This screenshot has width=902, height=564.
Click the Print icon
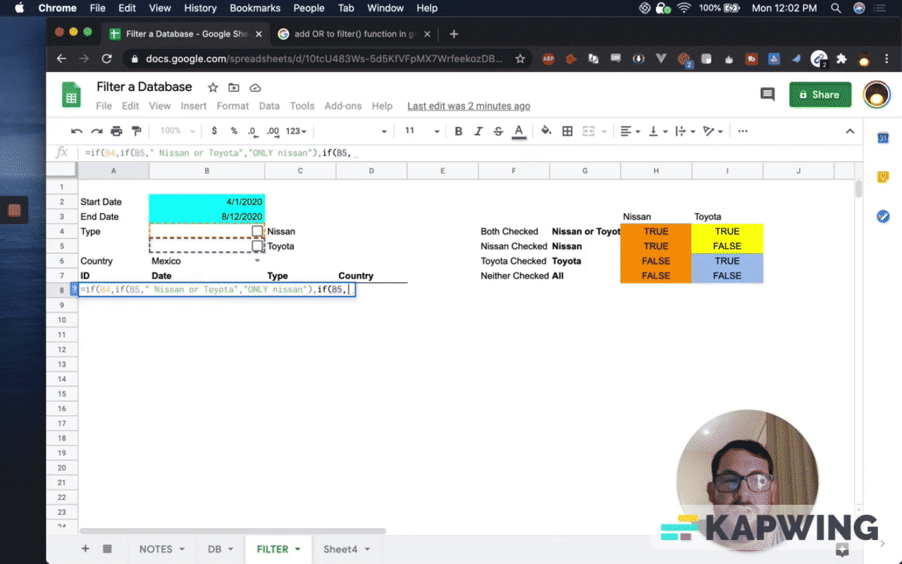(x=116, y=131)
